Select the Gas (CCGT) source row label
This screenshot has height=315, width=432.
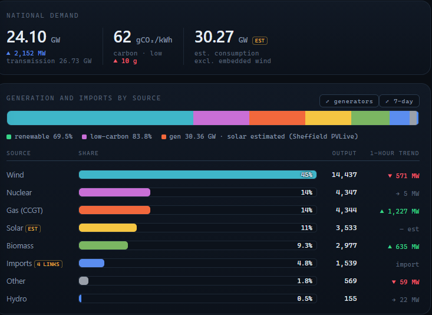tap(25, 211)
